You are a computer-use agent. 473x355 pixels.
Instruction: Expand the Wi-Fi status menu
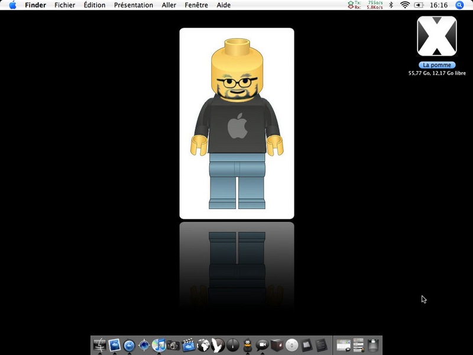tap(405, 5)
